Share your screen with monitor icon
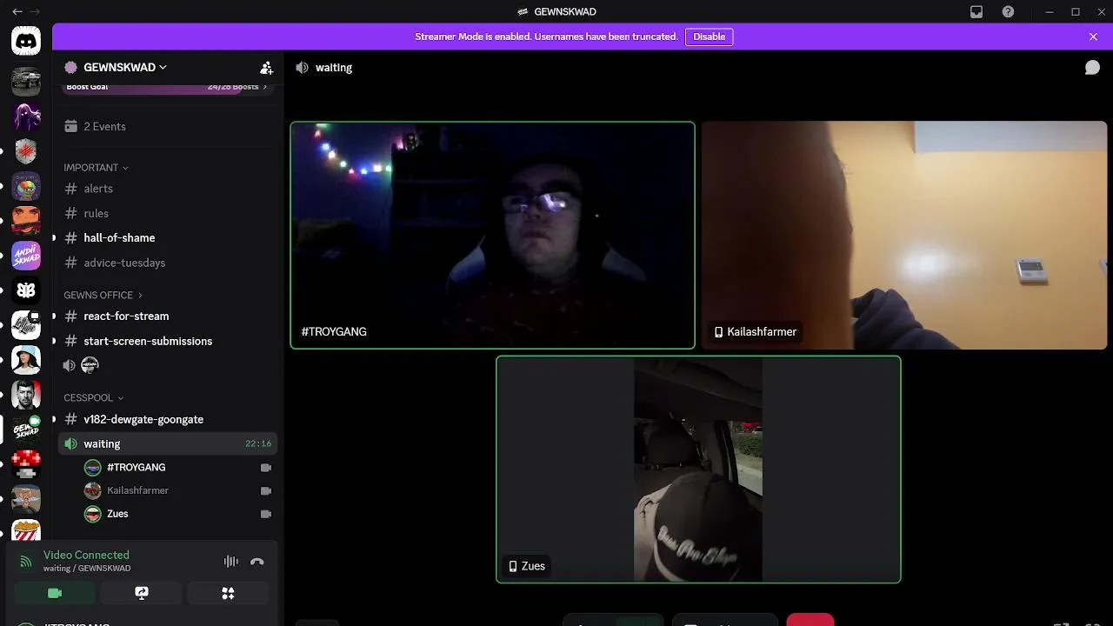This screenshot has height=626, width=1113. tap(141, 593)
